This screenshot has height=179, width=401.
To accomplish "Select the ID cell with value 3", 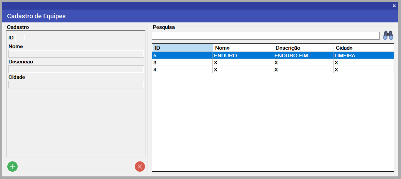I will pos(182,62).
